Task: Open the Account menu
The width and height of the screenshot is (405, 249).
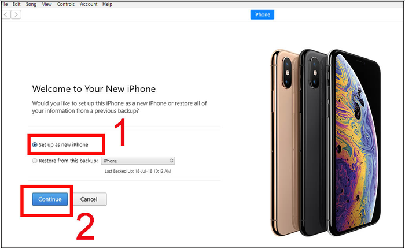Action: click(89, 4)
